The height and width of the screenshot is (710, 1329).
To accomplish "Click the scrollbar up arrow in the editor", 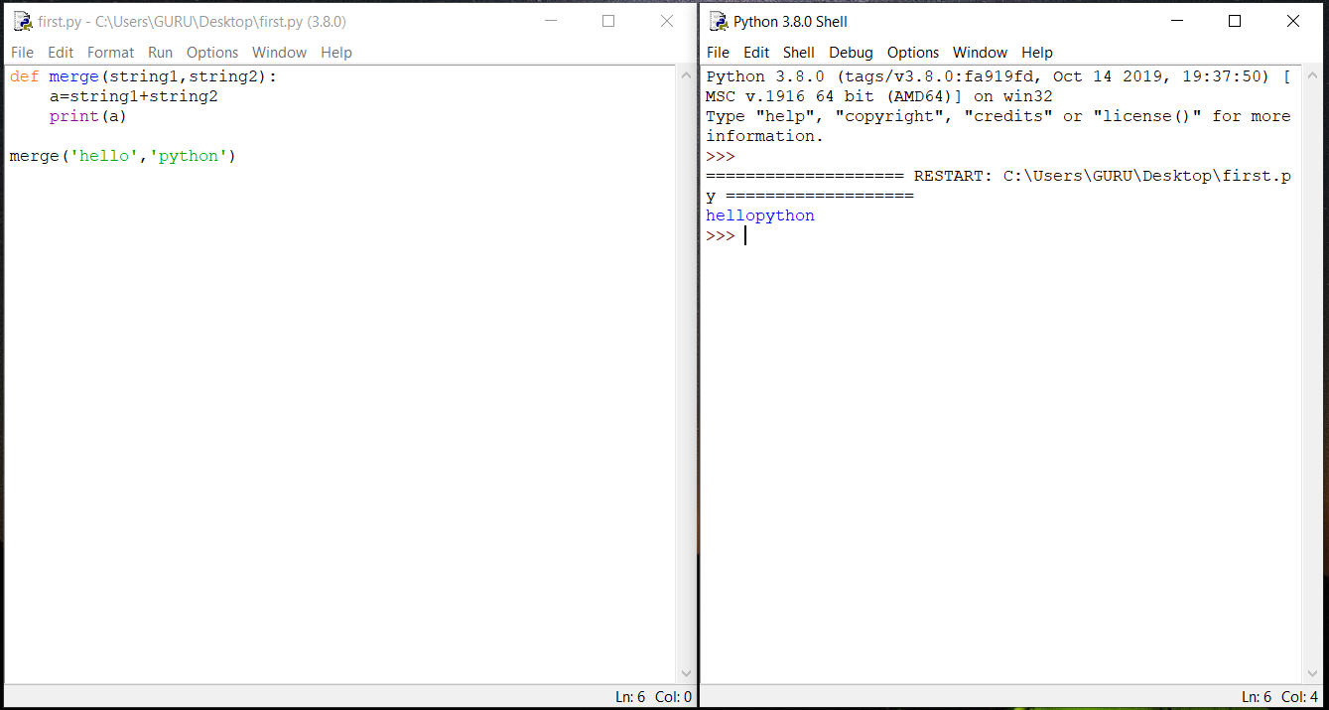I will point(687,72).
